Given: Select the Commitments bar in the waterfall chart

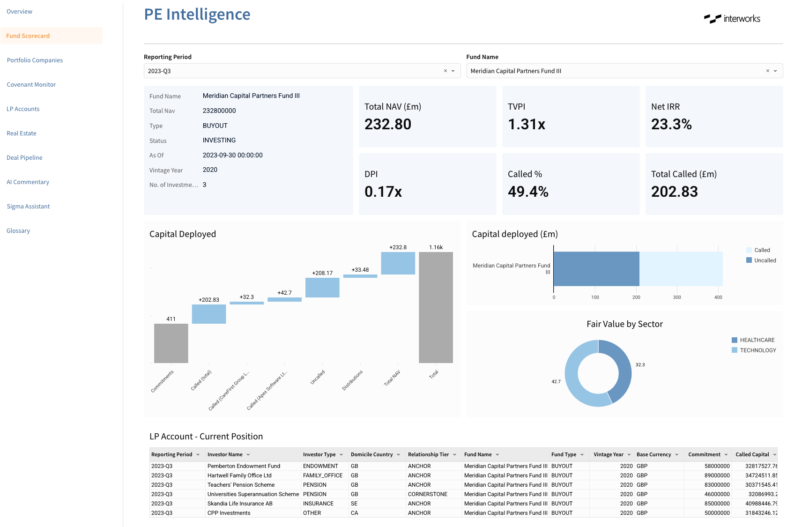Looking at the screenshot, I should coord(171,343).
